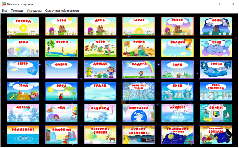Viewport: 239px width, 148px height.
Task: Maximize the Явления природы window
Action: [221, 4]
